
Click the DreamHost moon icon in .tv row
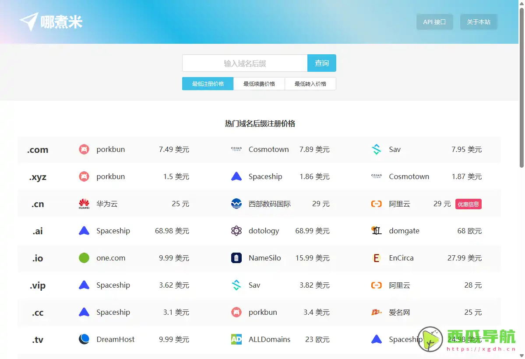pyautogui.click(x=84, y=339)
